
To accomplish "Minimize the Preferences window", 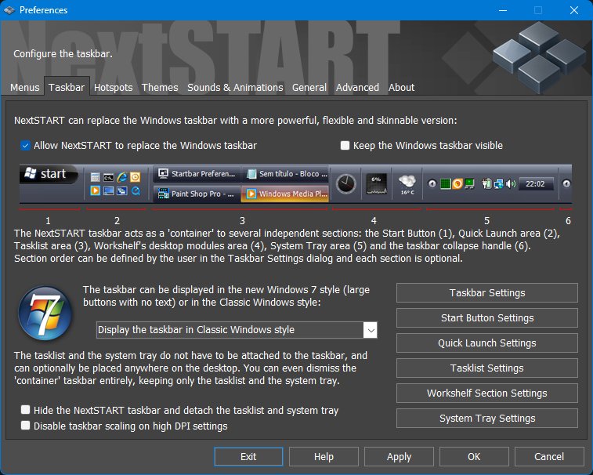I will (x=503, y=10).
